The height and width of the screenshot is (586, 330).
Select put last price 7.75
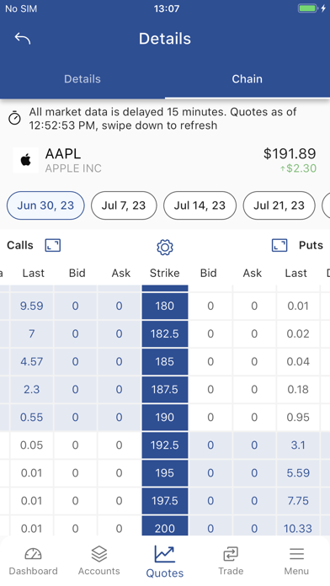[298, 501]
